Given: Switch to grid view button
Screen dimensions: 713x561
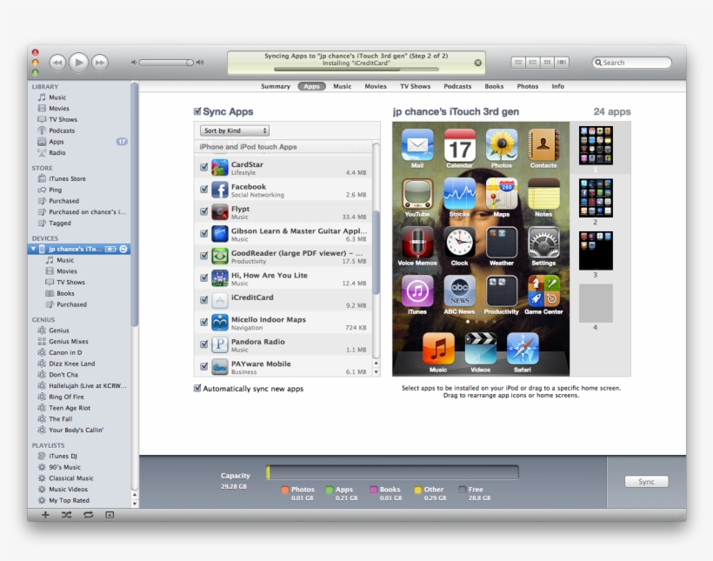Looking at the screenshot, I should (x=548, y=63).
